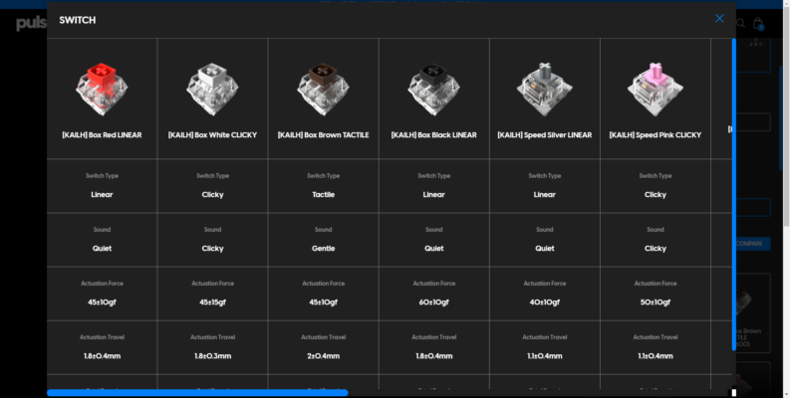Image resolution: width=790 pixels, height=398 pixels.
Task: Select the [KAILH] Box Brown TACTILE title
Action: (323, 135)
